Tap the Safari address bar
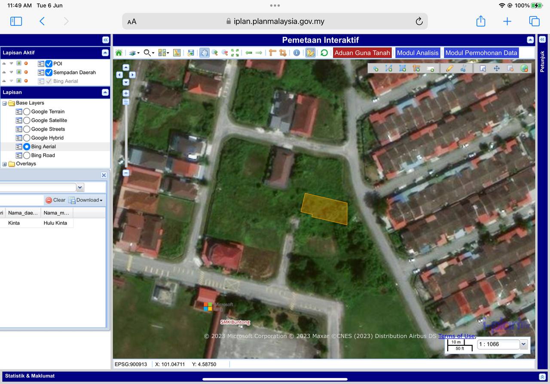The image size is (550, 384). tap(275, 21)
